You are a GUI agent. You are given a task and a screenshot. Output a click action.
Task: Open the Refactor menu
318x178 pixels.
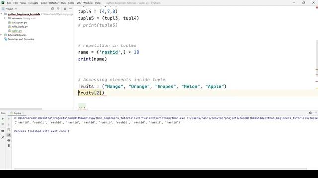(x=54, y=3)
